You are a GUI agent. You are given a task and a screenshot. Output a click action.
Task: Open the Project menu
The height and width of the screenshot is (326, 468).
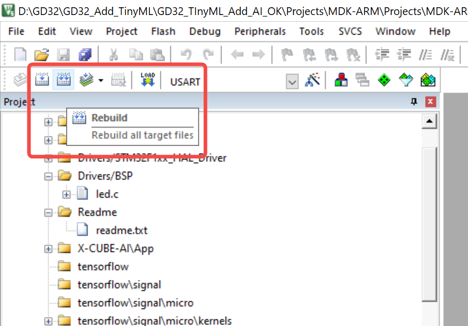pos(122,32)
